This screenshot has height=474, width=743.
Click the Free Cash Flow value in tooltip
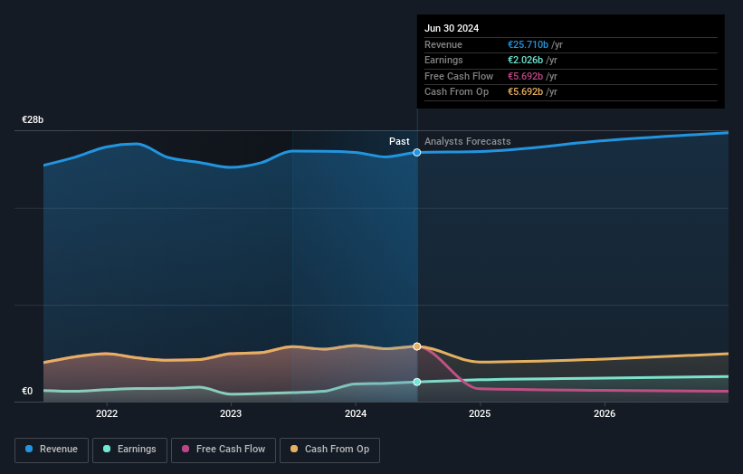[526, 76]
